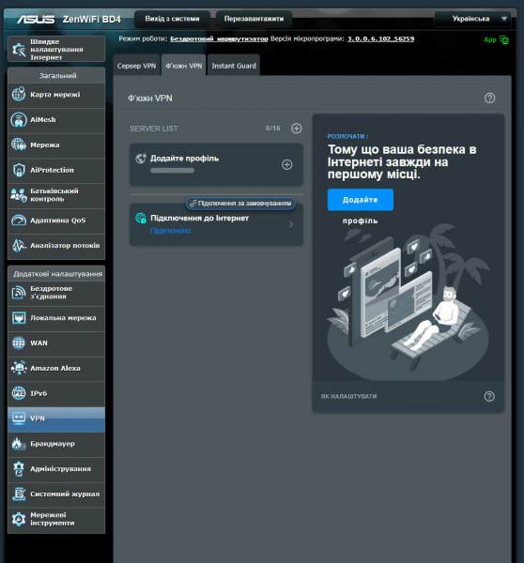Click the Мережеві інструменти tools icon
This screenshot has width=524, height=563.
point(19,519)
